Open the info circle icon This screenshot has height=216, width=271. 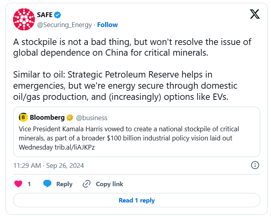pos(255,165)
